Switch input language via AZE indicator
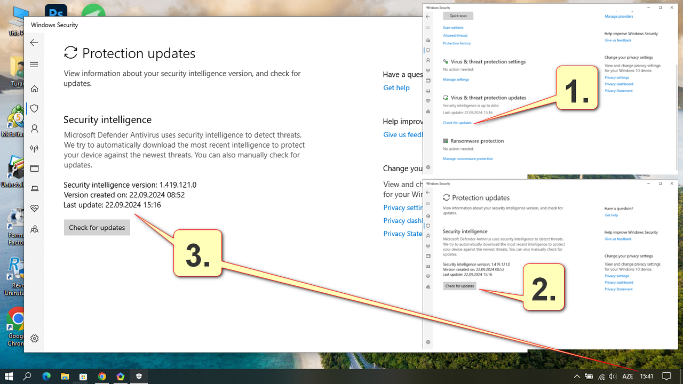Screen dimensions: 683x384 [x=628, y=377]
